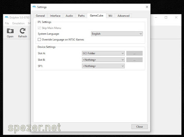Switch to the Audio tab
Image resolution: width=184 pixels, height=137 pixels.
(x=69, y=16)
